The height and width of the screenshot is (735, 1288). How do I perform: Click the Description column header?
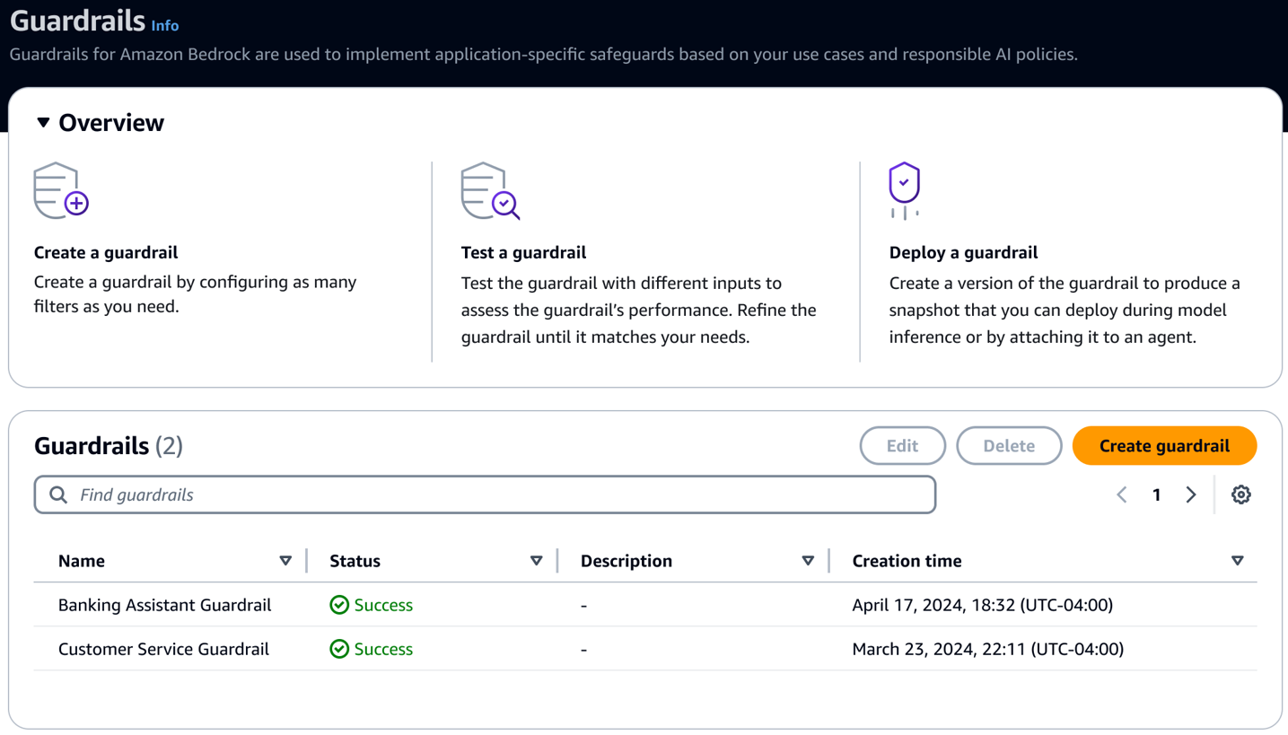click(626, 561)
